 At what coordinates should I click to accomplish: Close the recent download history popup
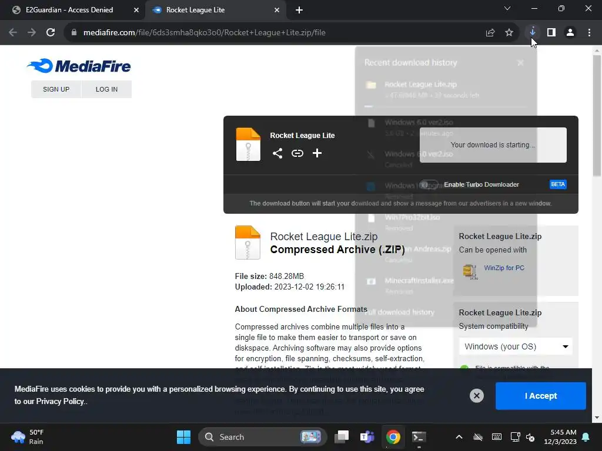coord(520,62)
